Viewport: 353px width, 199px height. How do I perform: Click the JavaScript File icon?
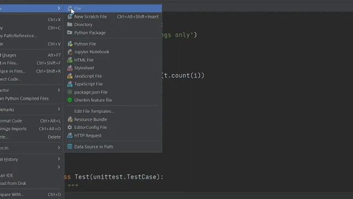(x=70, y=76)
